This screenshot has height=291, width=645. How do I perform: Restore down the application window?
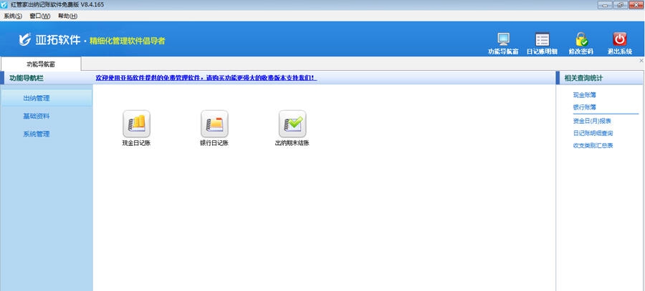(619, 5)
